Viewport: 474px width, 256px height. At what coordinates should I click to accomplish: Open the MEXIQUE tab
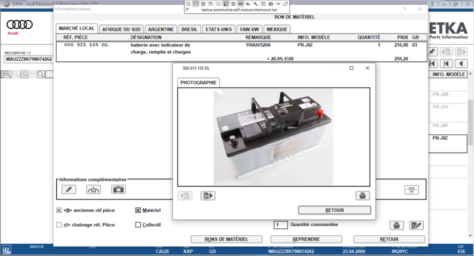tap(277, 29)
